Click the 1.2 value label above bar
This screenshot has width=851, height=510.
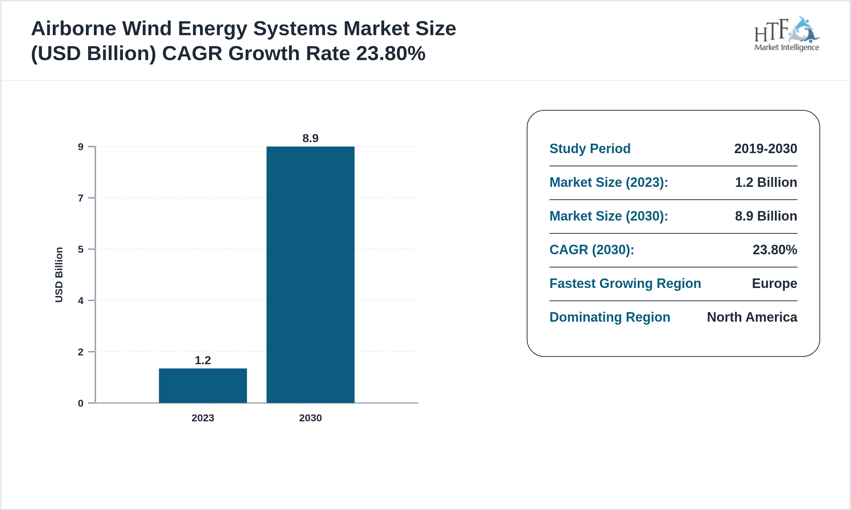click(202, 361)
